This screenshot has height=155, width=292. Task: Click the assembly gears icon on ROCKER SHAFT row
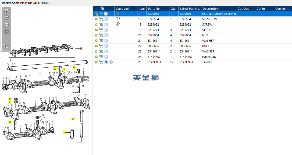click(96, 14)
